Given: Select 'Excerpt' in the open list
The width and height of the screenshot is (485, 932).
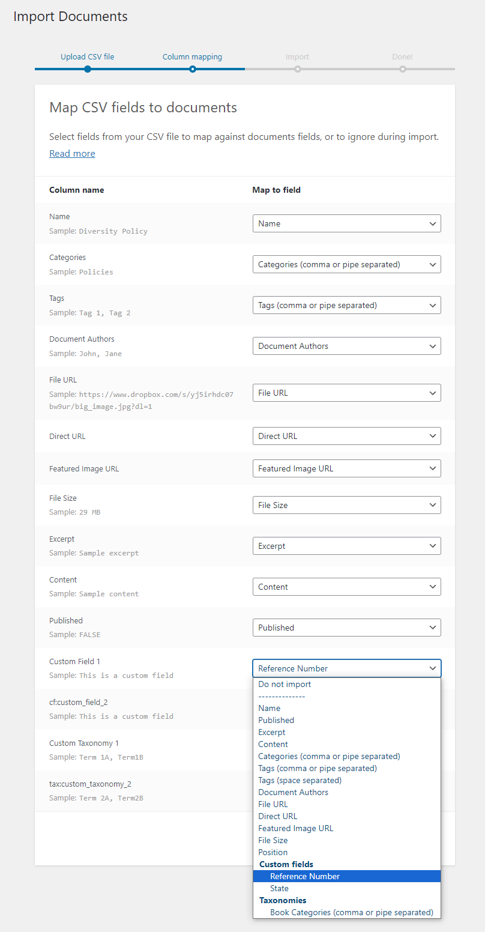Looking at the screenshot, I should pyautogui.click(x=271, y=732).
